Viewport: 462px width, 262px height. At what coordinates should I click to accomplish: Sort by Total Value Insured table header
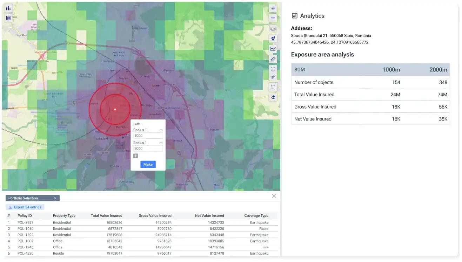click(107, 215)
